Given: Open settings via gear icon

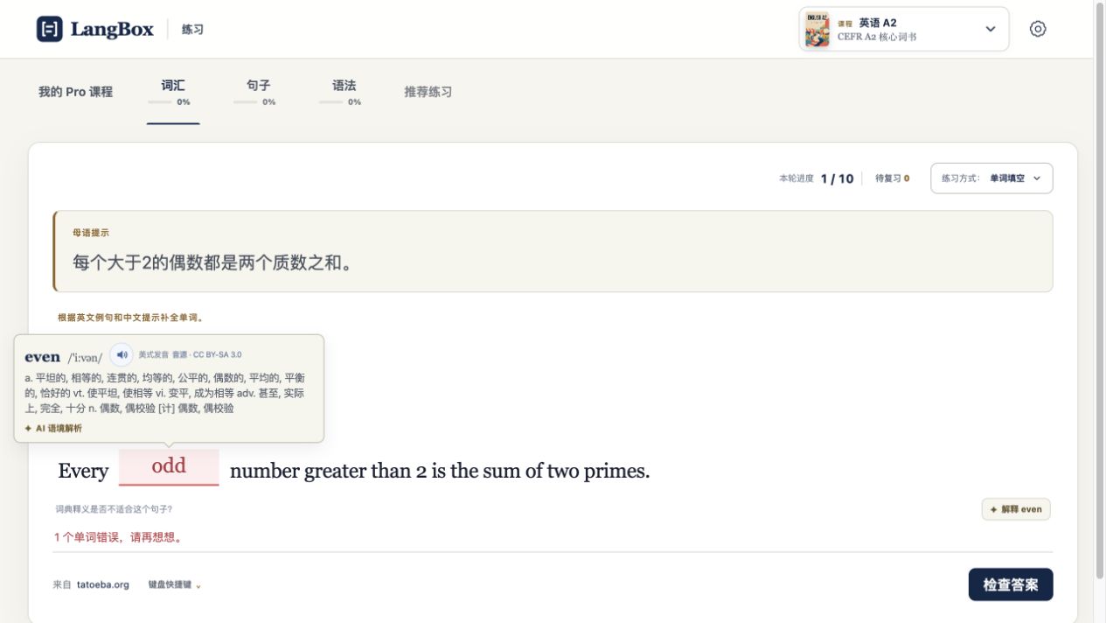Looking at the screenshot, I should (x=1038, y=29).
